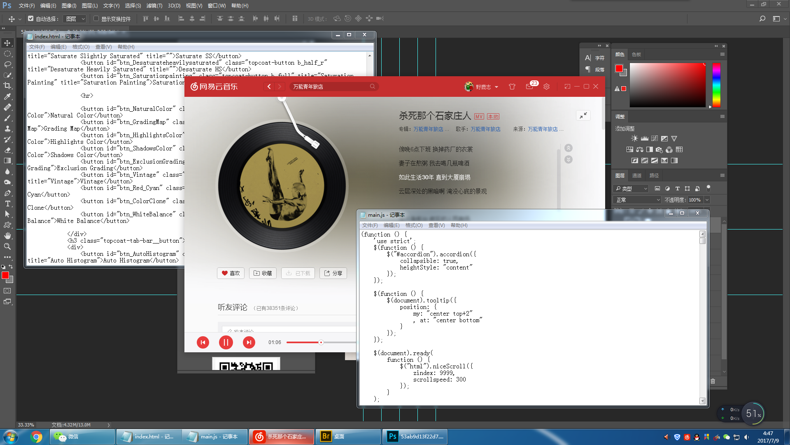Image resolution: width=790 pixels, height=445 pixels.
Task: Click the Share button for the song
Action: [333, 273]
